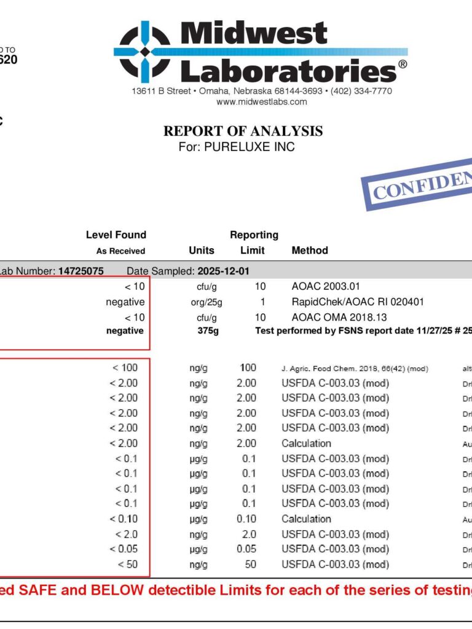Select the J. Agric. Food Chem. reference
Viewport: 472px width, 629px height.
[x=355, y=369]
